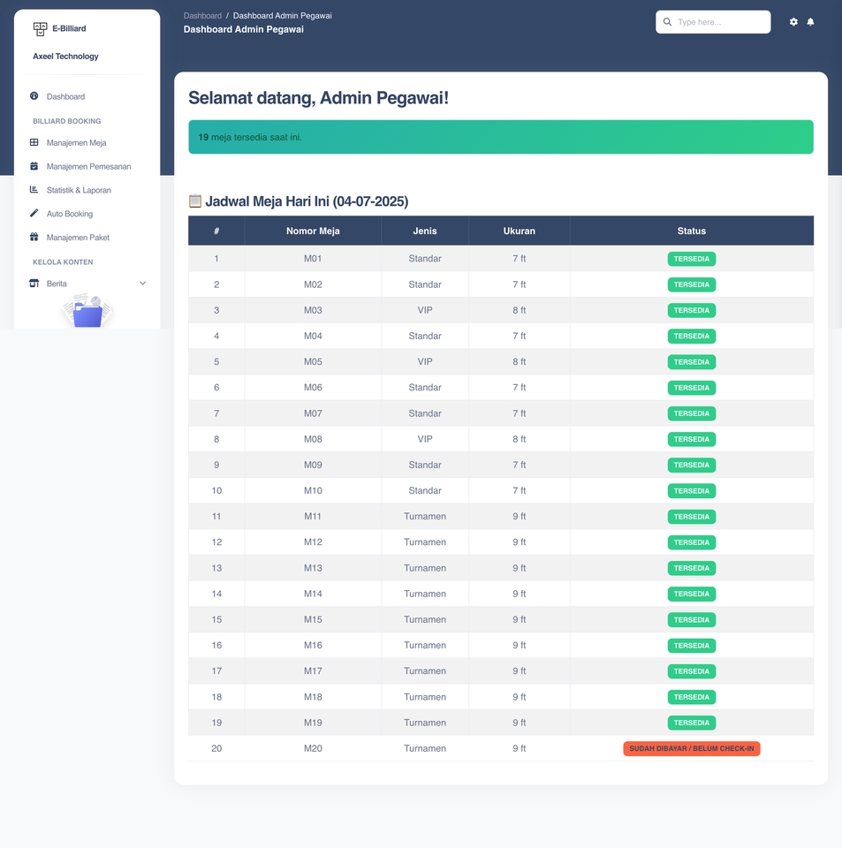Open notifications with the bell icon
Screen dimensions: 842x848
pyautogui.click(x=811, y=22)
